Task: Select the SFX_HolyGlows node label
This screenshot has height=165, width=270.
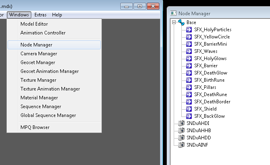Action: [x=210, y=58]
